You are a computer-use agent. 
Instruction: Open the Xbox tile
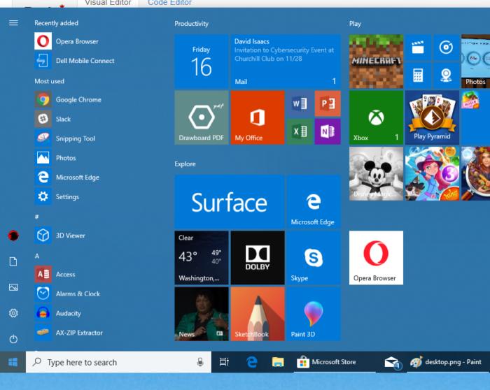coord(376,117)
